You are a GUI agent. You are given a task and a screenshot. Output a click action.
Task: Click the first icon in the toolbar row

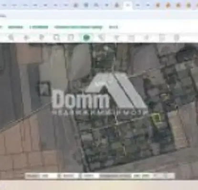pyautogui.click(x=11, y=38)
